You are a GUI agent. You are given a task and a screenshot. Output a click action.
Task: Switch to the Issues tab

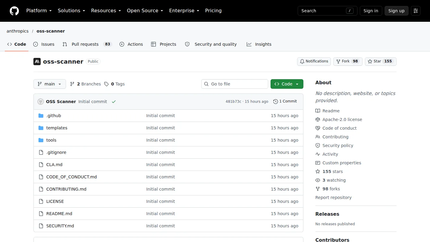coord(44,44)
